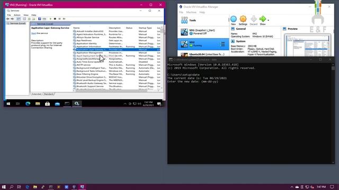The height and width of the screenshot is (190, 339).
Task: Select the Auto Time Zone Updater service row
Action: point(117,62)
